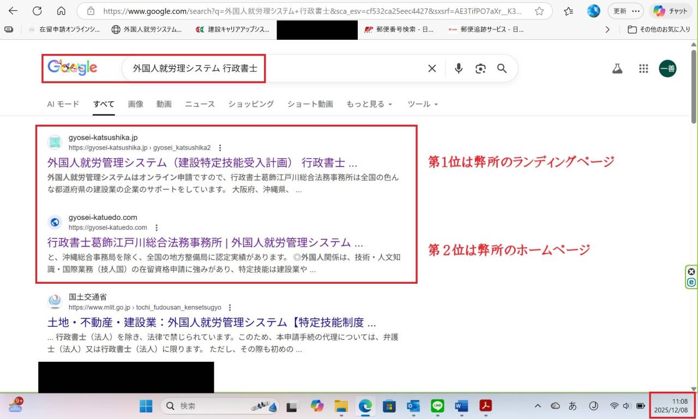Switch to the ニュース tab
Screen dimensions: 698x419
pos(200,104)
